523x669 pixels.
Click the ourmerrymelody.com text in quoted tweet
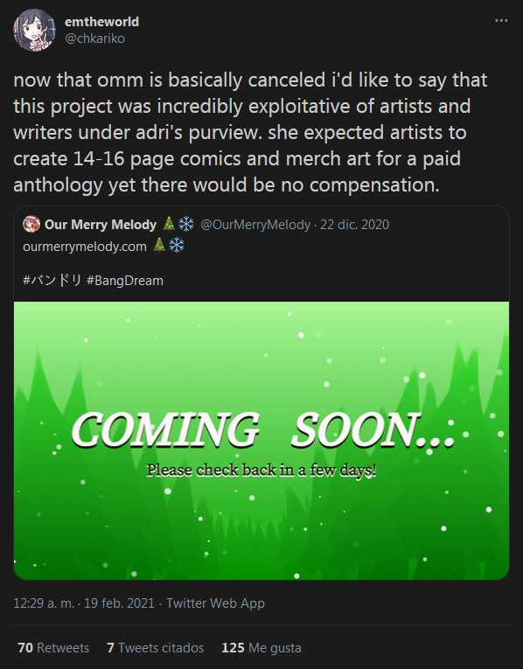[85, 247]
